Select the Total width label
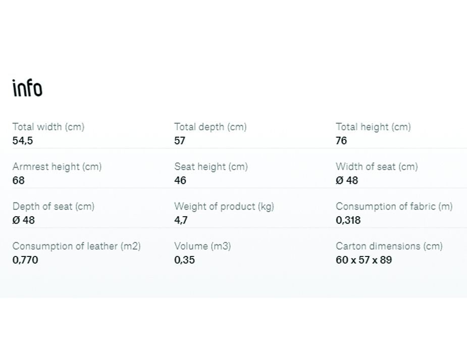The width and height of the screenshot is (467, 360). [48, 127]
